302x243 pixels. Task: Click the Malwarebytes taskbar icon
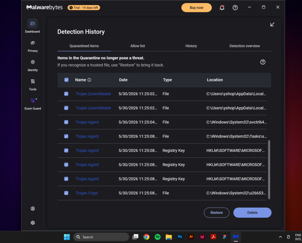click(x=236, y=237)
